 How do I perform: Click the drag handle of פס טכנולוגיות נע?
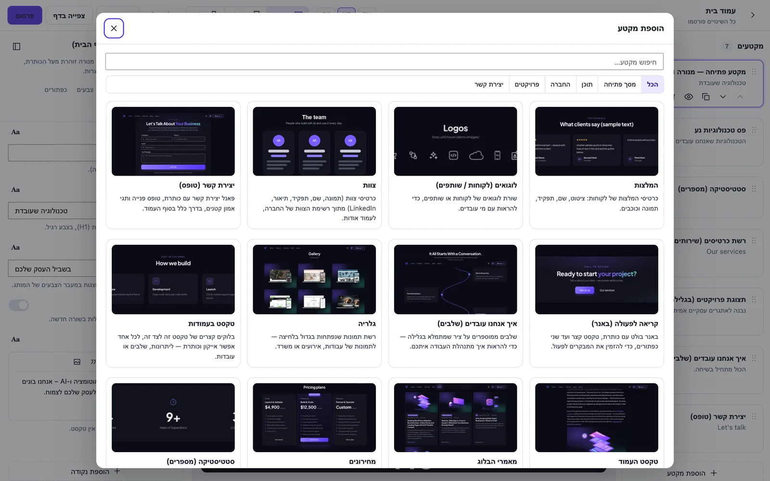754,130
